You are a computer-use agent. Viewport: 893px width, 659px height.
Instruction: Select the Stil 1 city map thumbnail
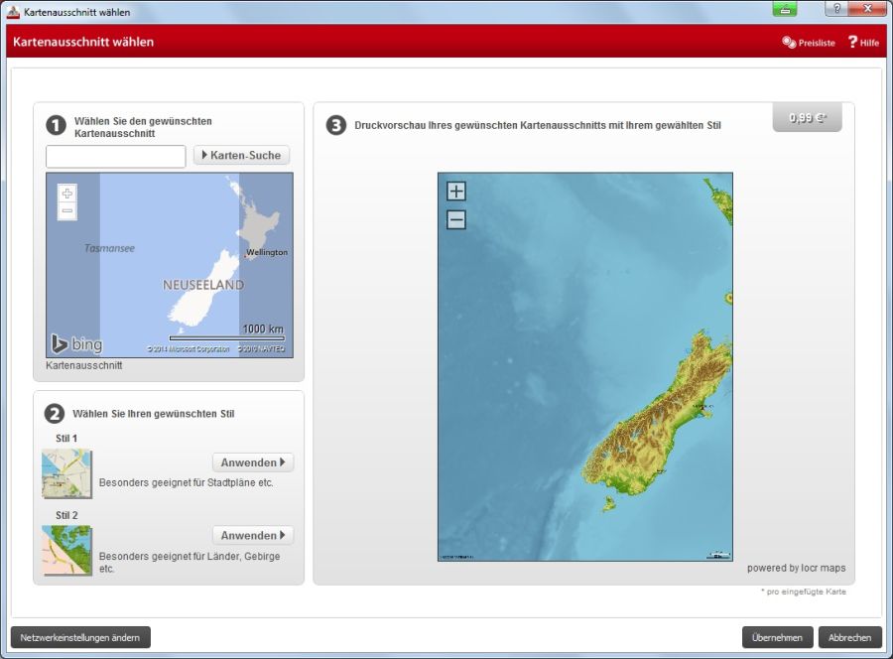[x=66, y=473]
